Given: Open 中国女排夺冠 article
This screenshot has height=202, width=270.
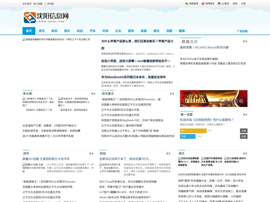Looking at the screenshot, I should coord(51,131).
